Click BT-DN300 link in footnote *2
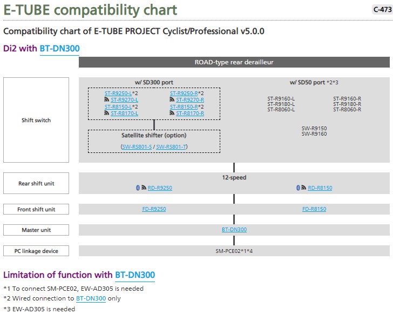The image size is (393, 314). pyautogui.click(x=91, y=298)
